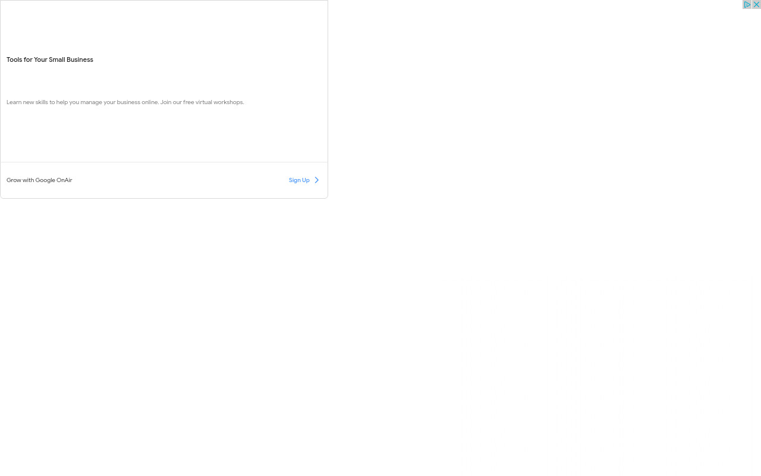The width and height of the screenshot is (761, 476).
Task: Click the "Grow with Google OnAir" advertiser name
Action: tap(39, 180)
